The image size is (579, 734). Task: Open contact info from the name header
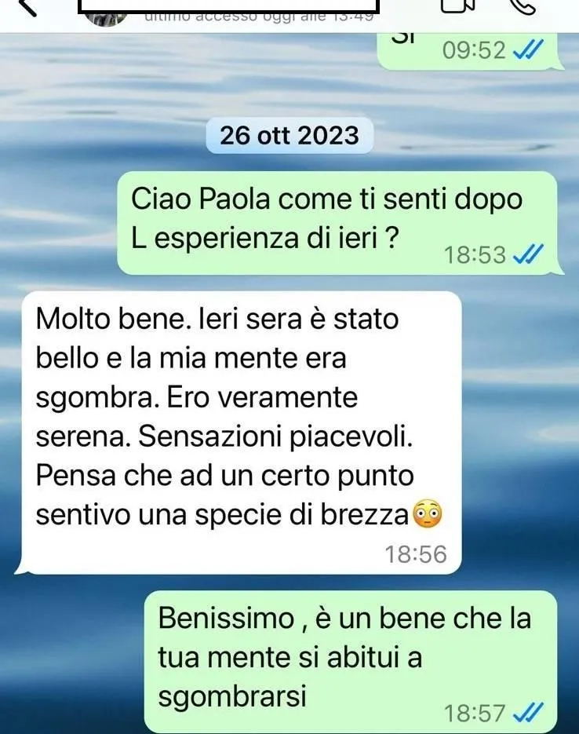point(228,5)
